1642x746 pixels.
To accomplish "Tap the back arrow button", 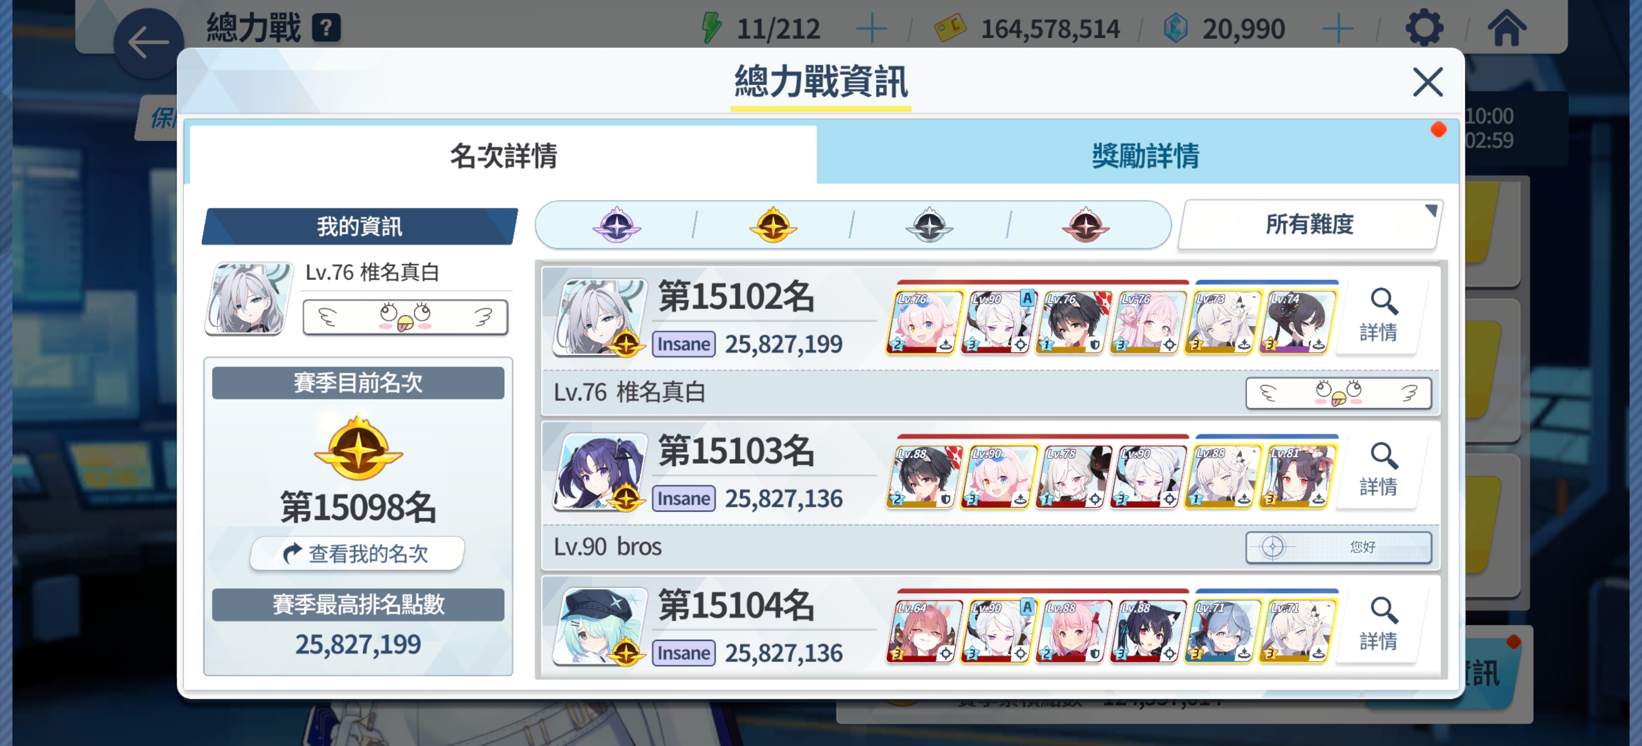I will click(149, 44).
